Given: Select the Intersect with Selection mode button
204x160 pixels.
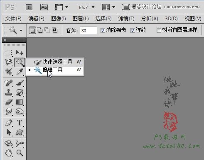Looking at the screenshot, I should click(54, 30).
